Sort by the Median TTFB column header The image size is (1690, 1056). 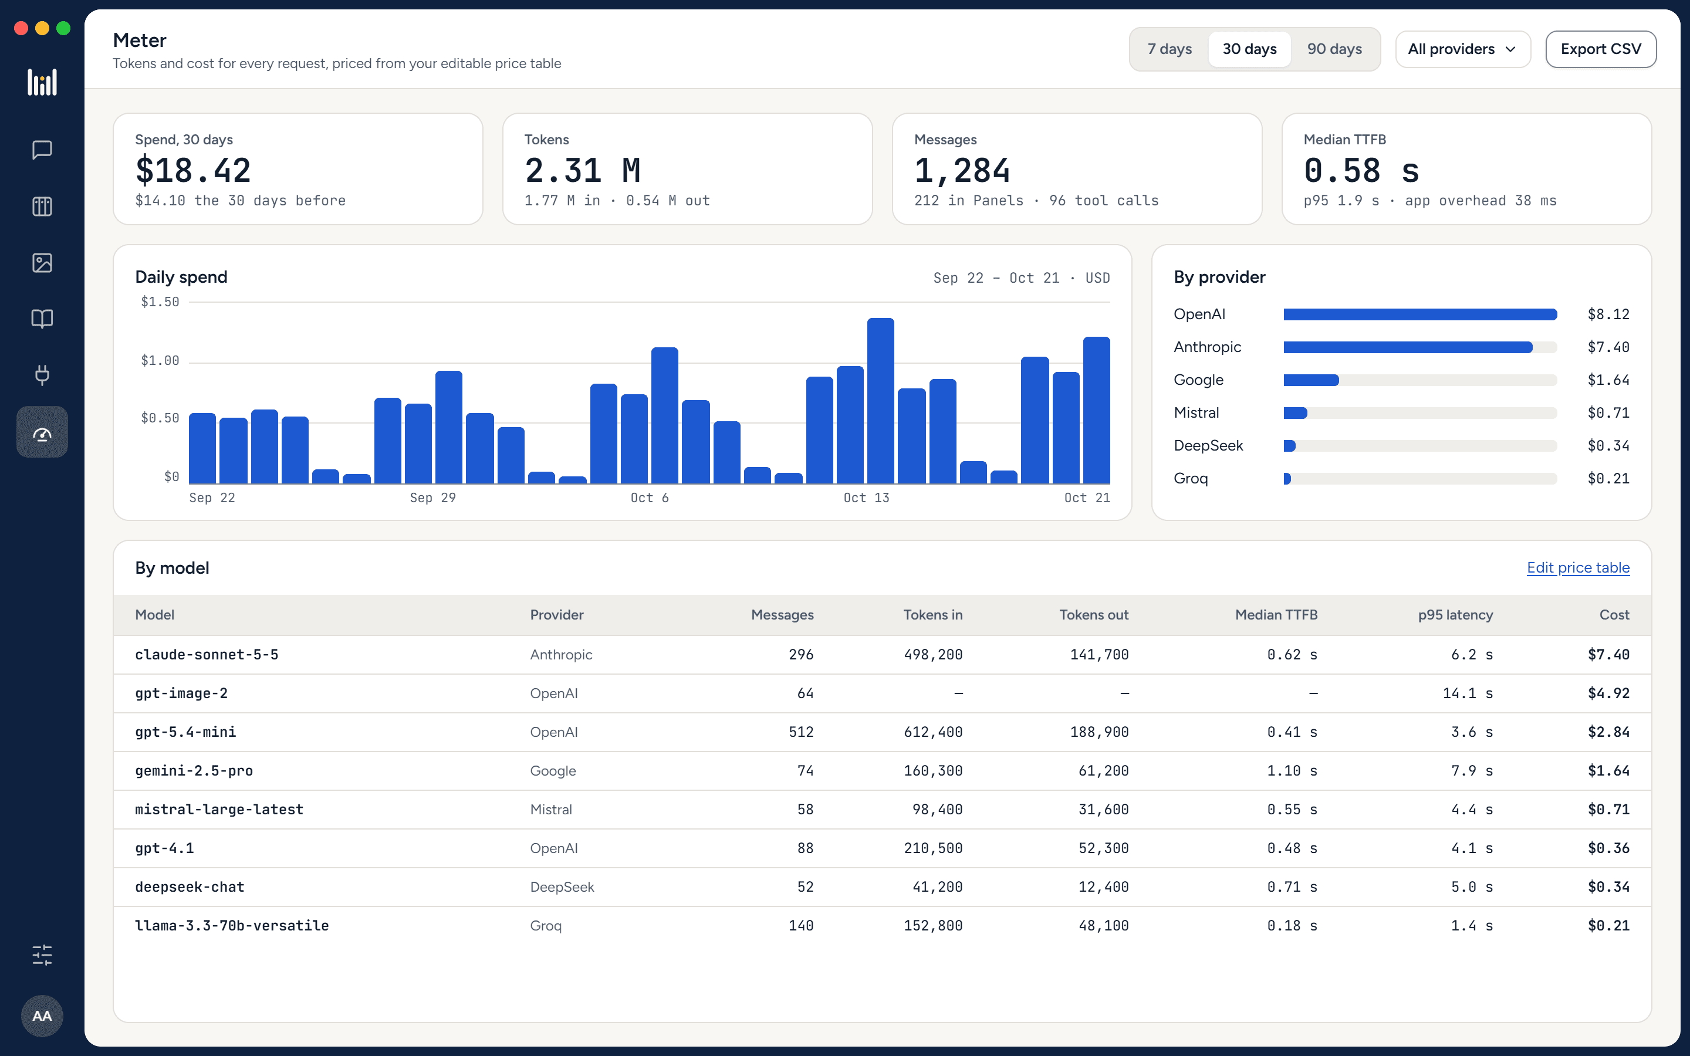1276,615
